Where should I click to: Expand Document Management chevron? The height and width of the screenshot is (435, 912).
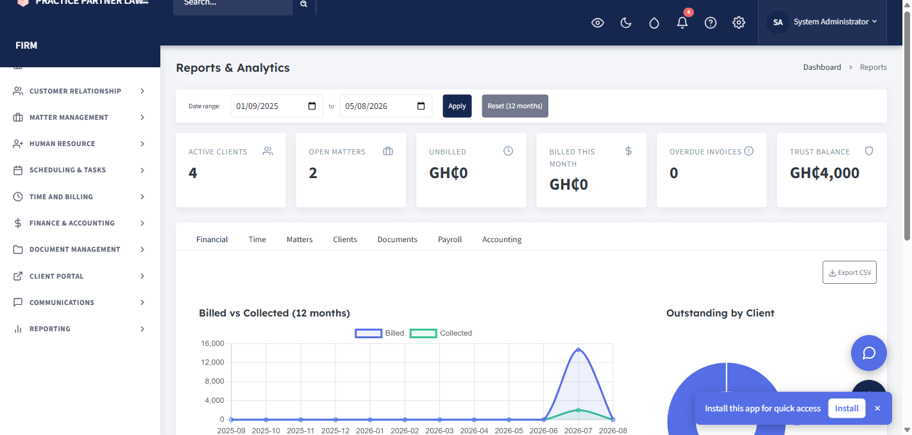click(142, 249)
